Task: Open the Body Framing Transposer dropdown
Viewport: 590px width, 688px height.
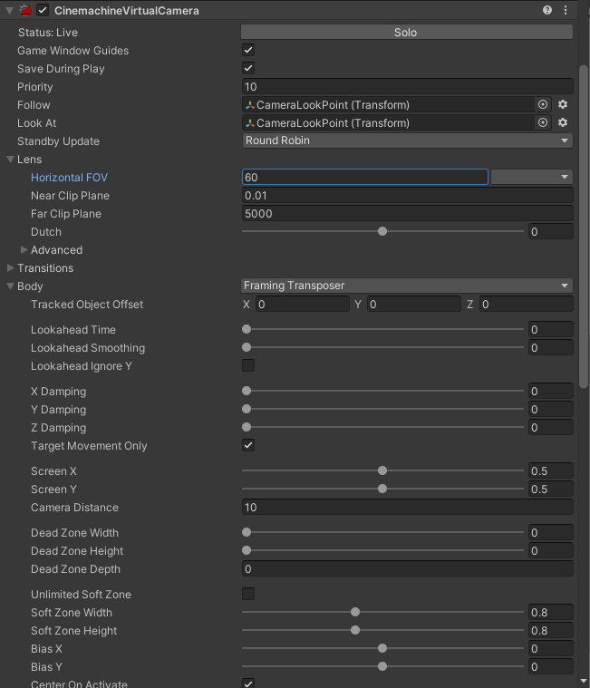Action: coord(407,286)
